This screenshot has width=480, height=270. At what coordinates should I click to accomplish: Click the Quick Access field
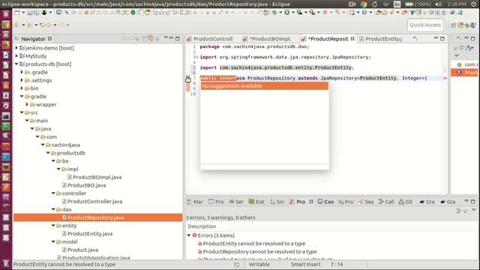pos(425,25)
